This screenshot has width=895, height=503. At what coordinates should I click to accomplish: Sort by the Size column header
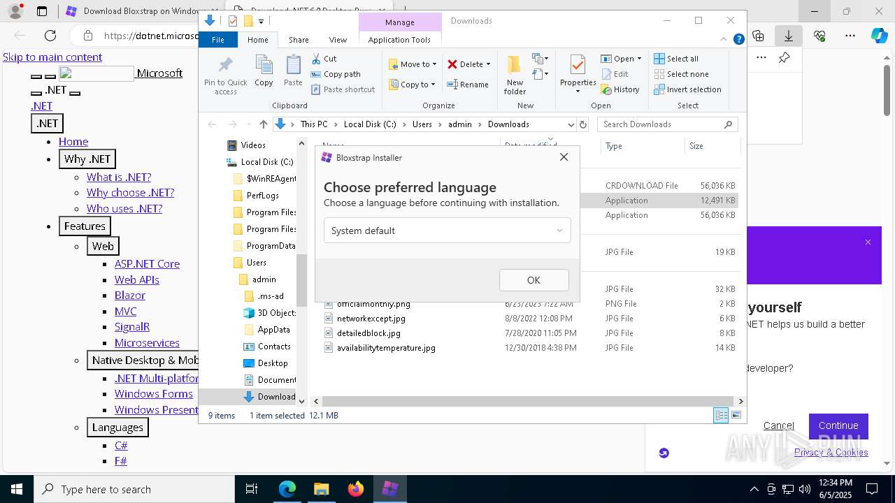pos(712,146)
